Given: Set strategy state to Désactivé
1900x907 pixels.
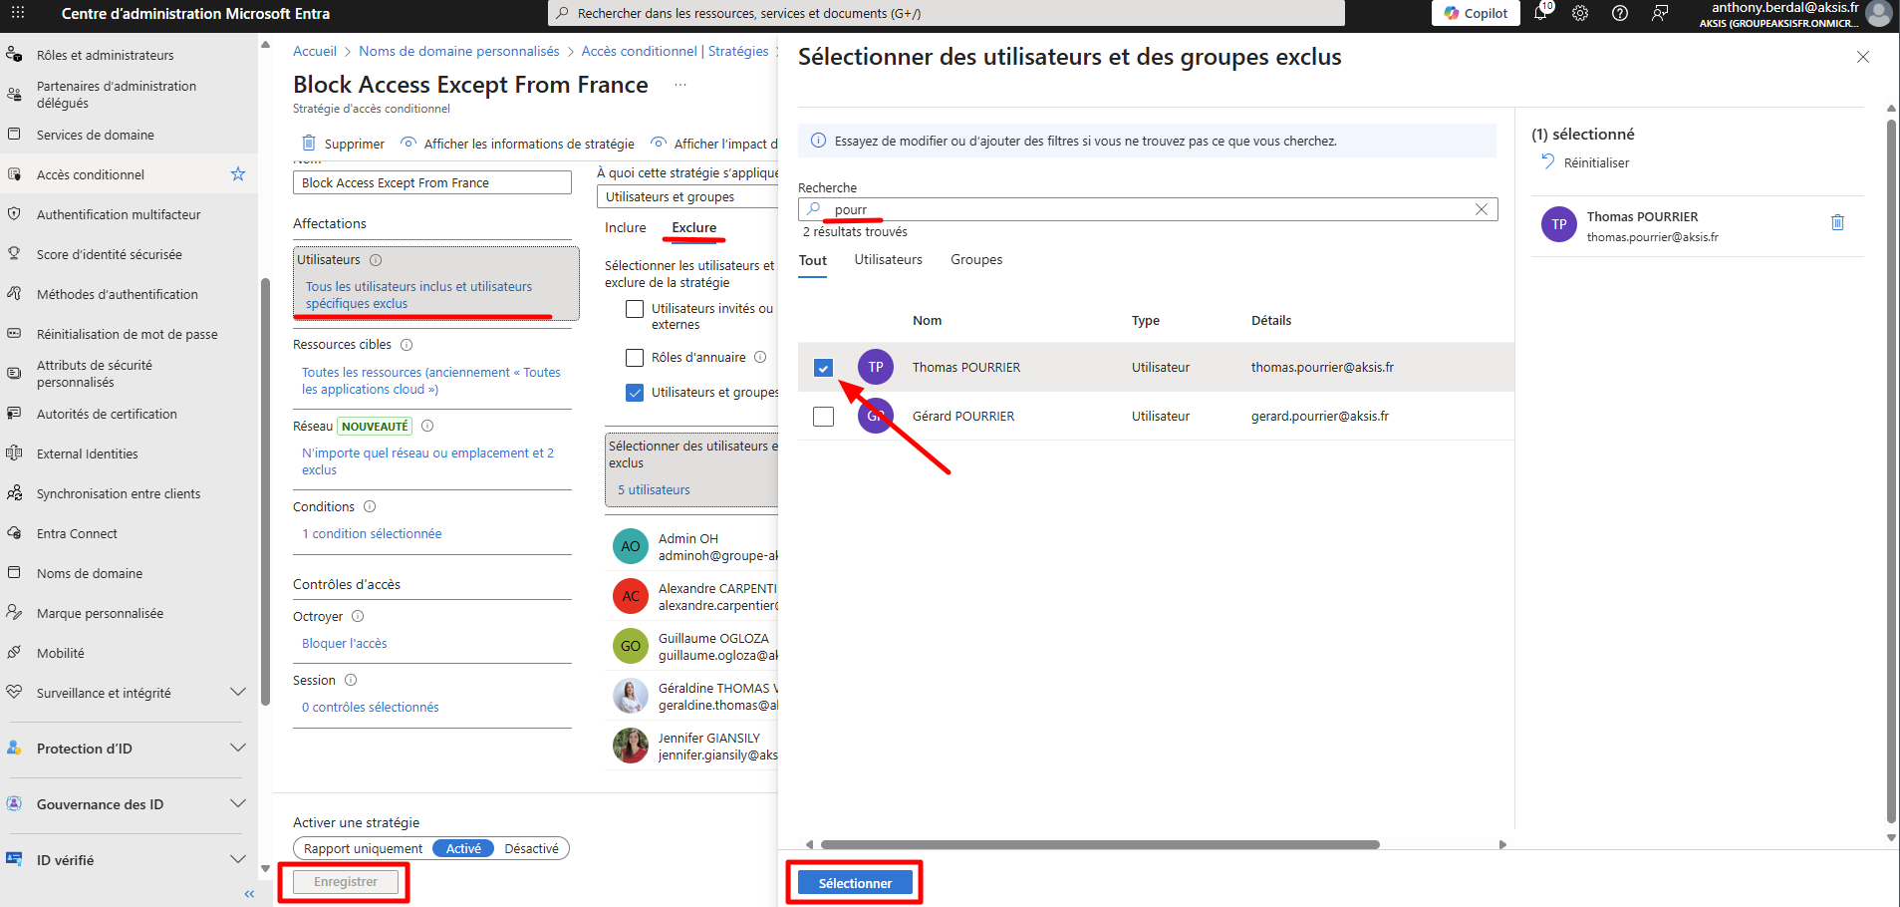Looking at the screenshot, I should (531, 849).
